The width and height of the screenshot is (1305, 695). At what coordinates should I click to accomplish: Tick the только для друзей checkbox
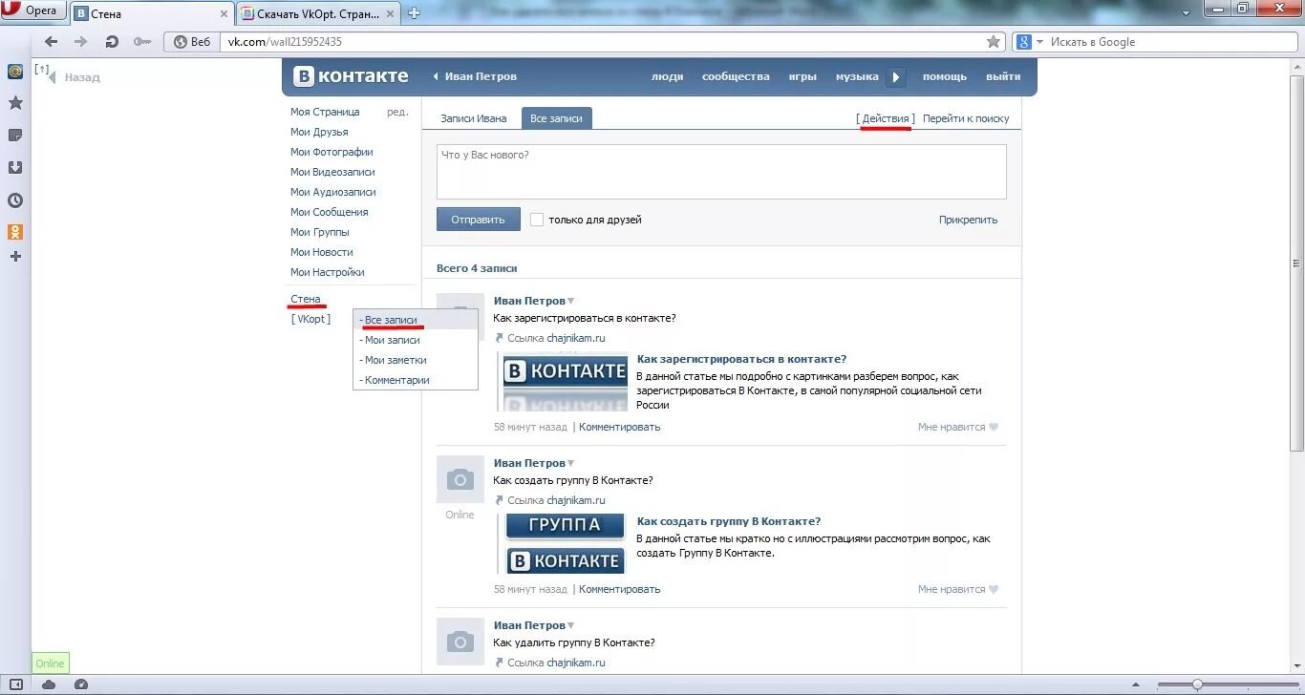(x=537, y=220)
